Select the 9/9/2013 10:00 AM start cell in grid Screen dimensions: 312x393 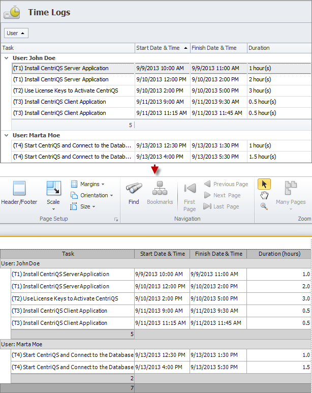coord(163,68)
